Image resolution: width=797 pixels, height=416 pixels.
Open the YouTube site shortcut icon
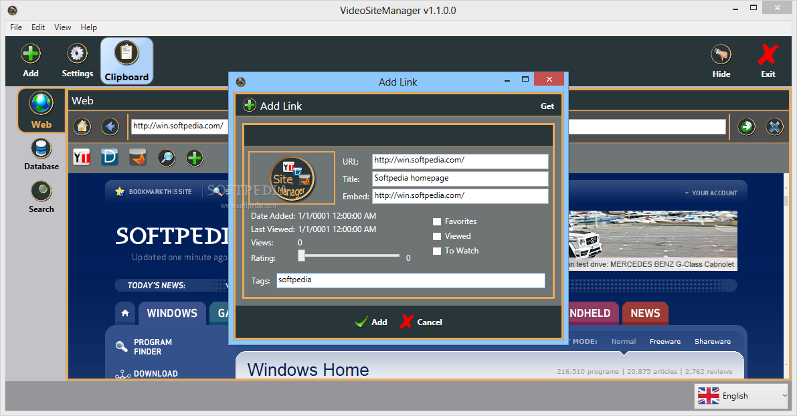(82, 158)
